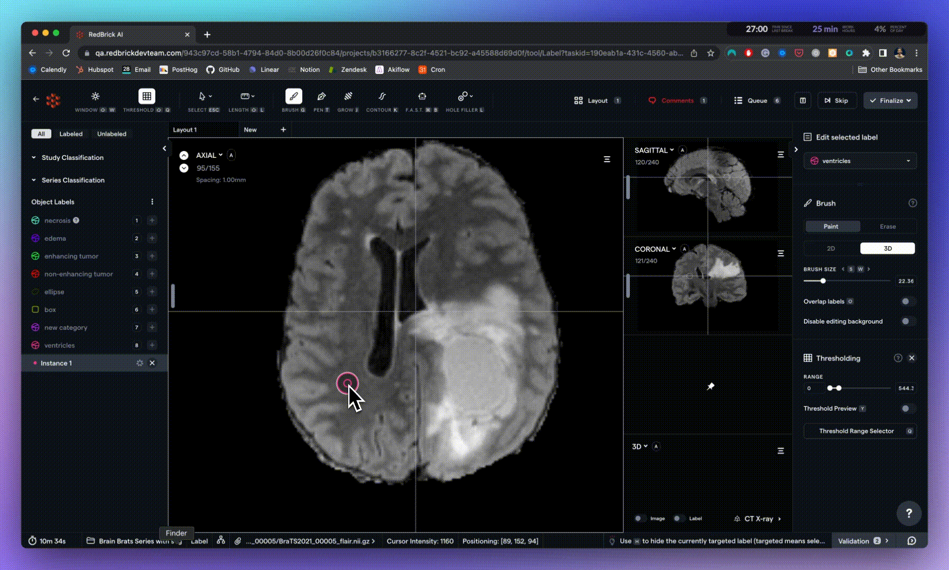Show Labeled filter tab

pyautogui.click(x=71, y=134)
